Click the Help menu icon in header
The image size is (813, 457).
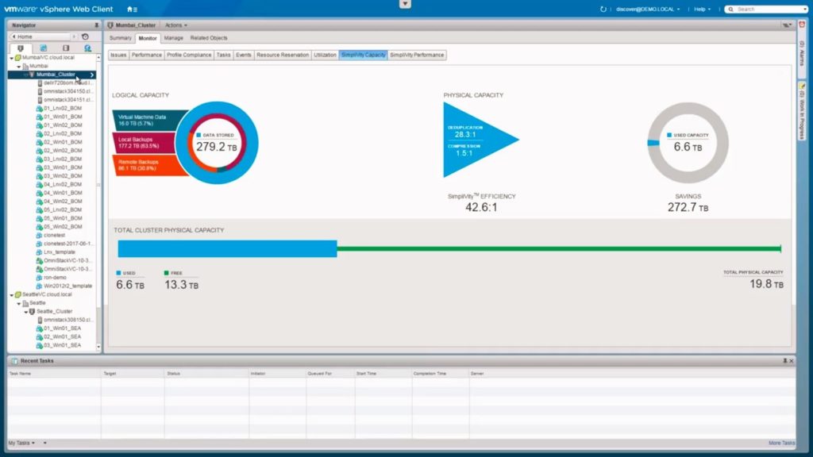pos(700,9)
